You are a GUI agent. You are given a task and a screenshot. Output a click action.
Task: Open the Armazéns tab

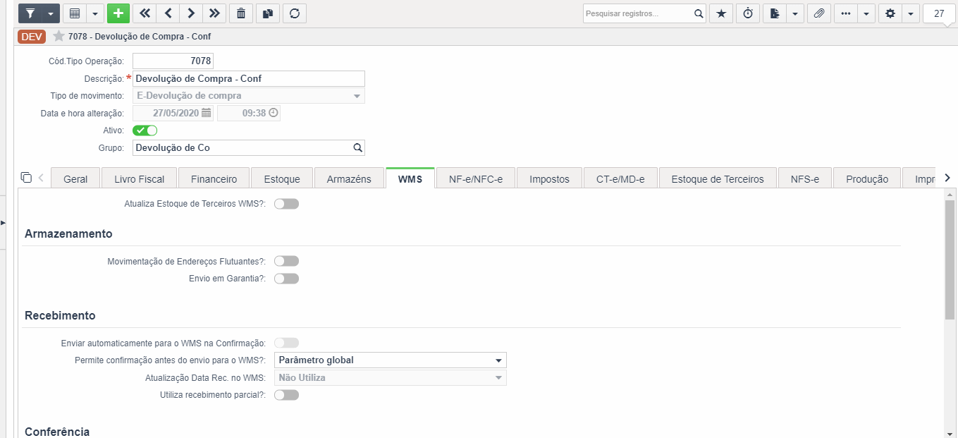(349, 179)
